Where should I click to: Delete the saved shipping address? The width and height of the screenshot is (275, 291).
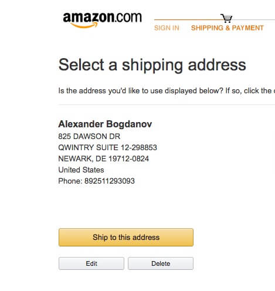pos(161,263)
